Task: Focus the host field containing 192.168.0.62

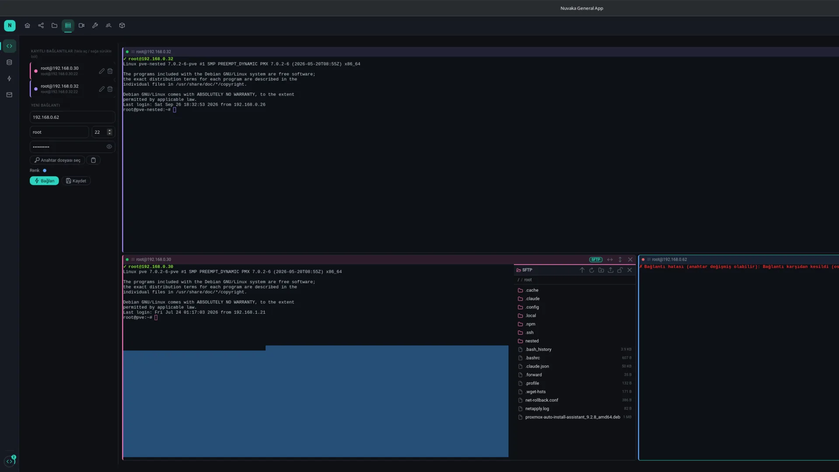Action: point(73,117)
